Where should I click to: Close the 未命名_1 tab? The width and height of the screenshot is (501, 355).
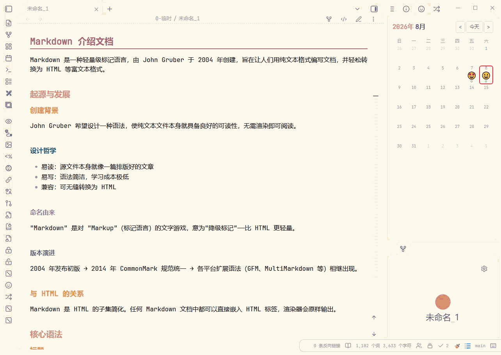coord(96,9)
